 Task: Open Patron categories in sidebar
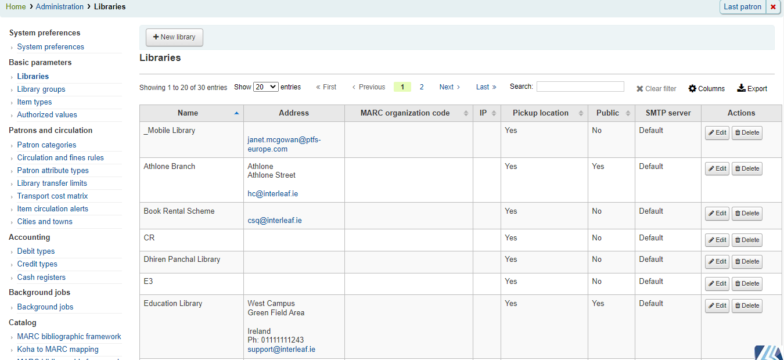point(46,145)
